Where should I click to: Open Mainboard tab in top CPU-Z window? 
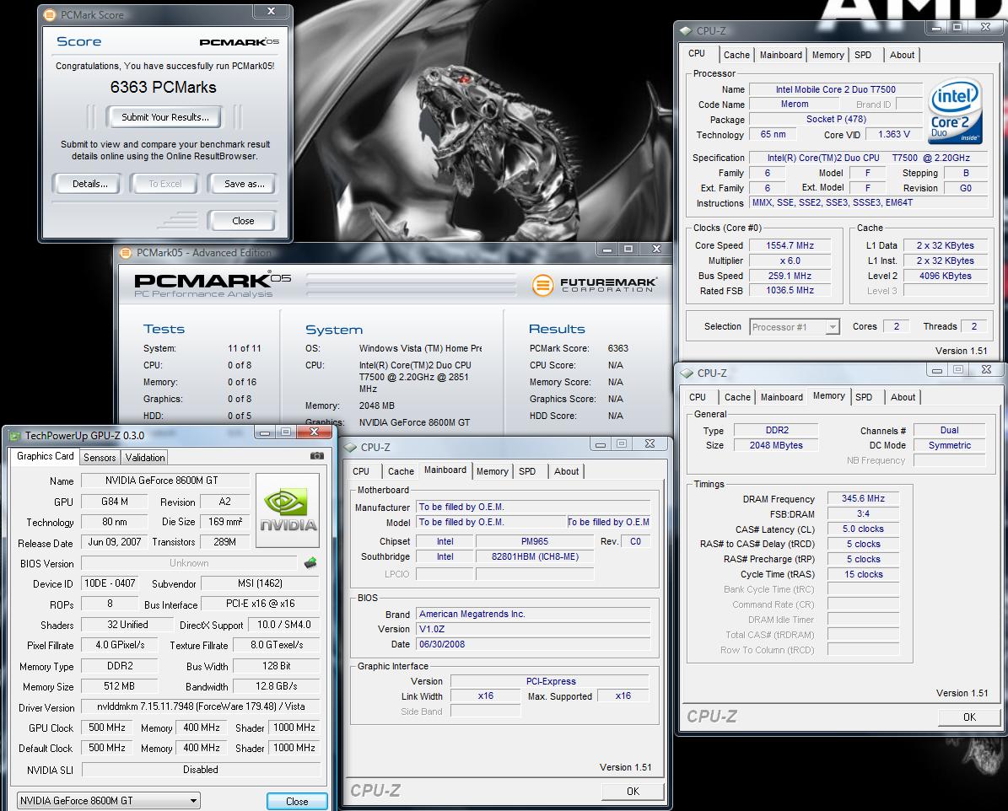click(780, 56)
